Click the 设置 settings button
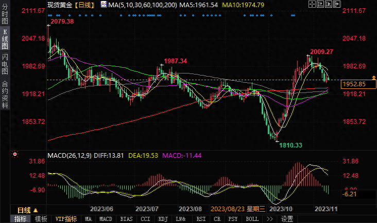 click(287, 219)
